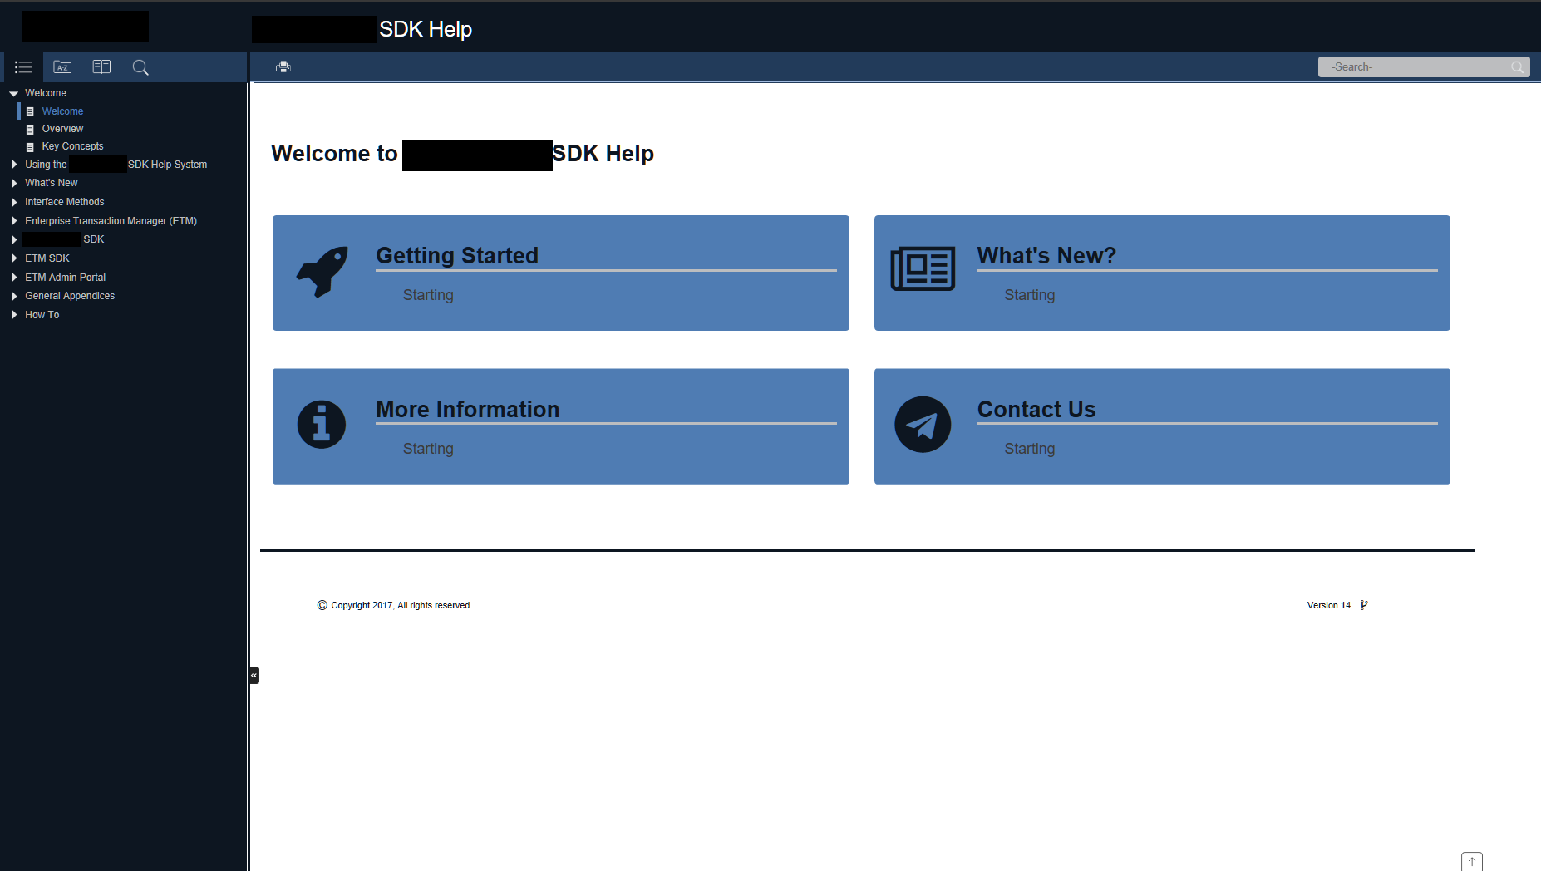The width and height of the screenshot is (1541, 871).
Task: Click the Overview page document icon
Action: (x=30, y=130)
